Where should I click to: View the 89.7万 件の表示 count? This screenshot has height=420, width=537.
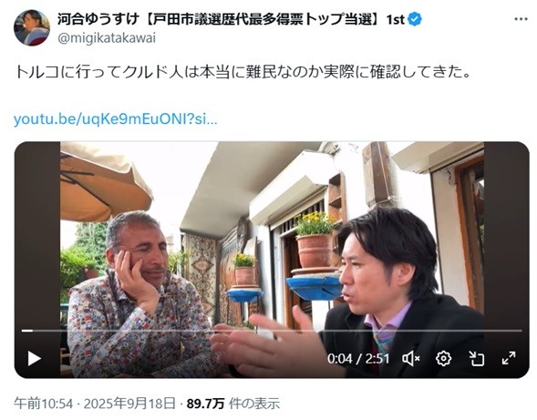[232, 404]
